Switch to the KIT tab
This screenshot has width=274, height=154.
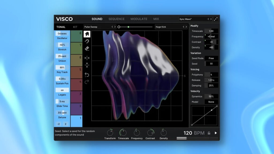click(x=75, y=27)
